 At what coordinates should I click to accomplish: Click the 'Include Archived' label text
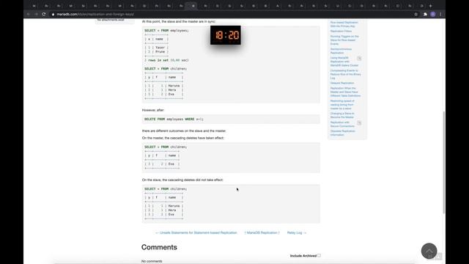point(303,256)
